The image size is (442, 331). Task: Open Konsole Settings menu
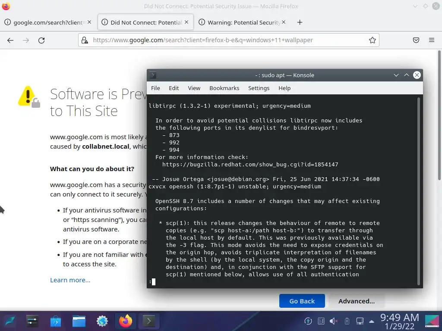click(259, 88)
